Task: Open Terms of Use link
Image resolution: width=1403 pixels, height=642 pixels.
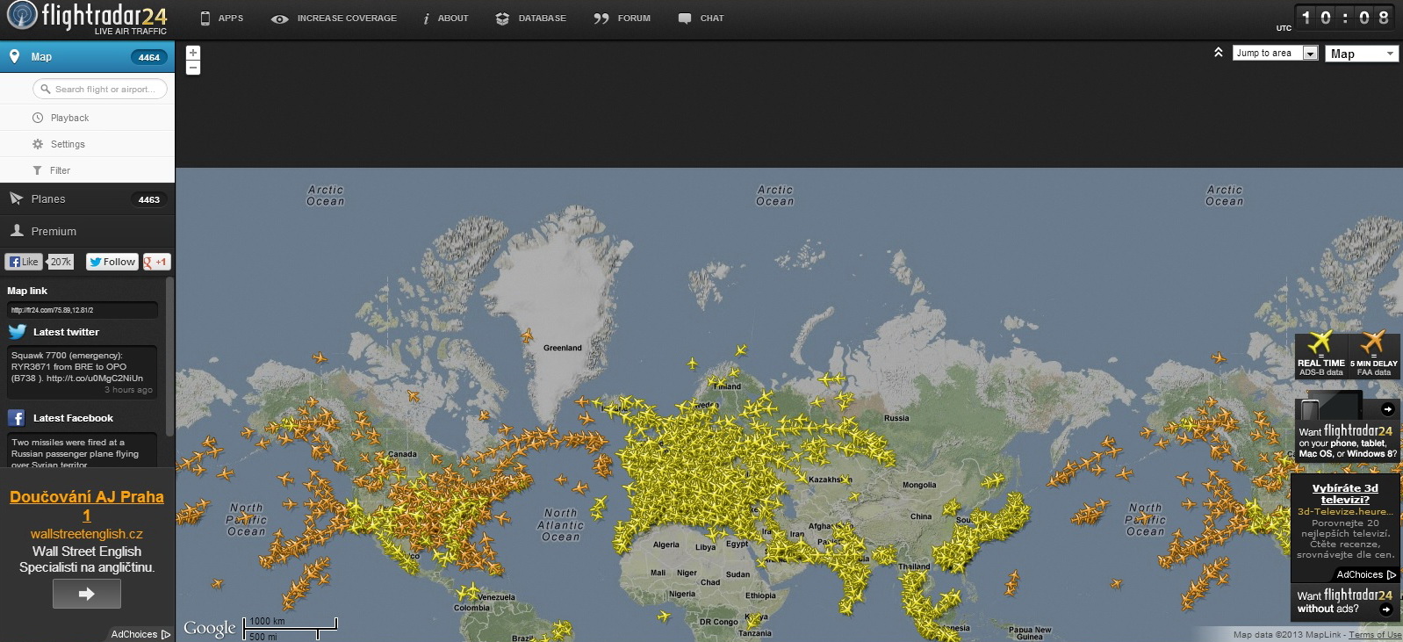Action: pos(1375,635)
